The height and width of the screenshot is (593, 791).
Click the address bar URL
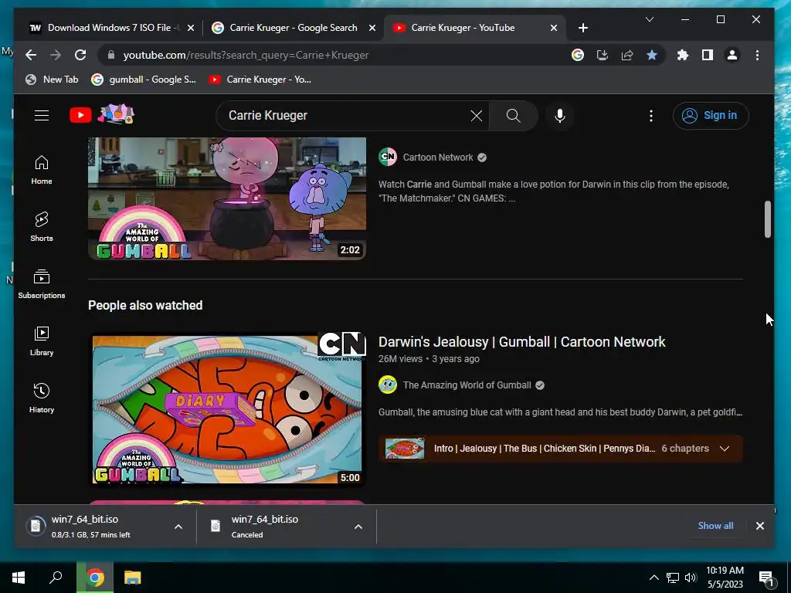(246, 55)
